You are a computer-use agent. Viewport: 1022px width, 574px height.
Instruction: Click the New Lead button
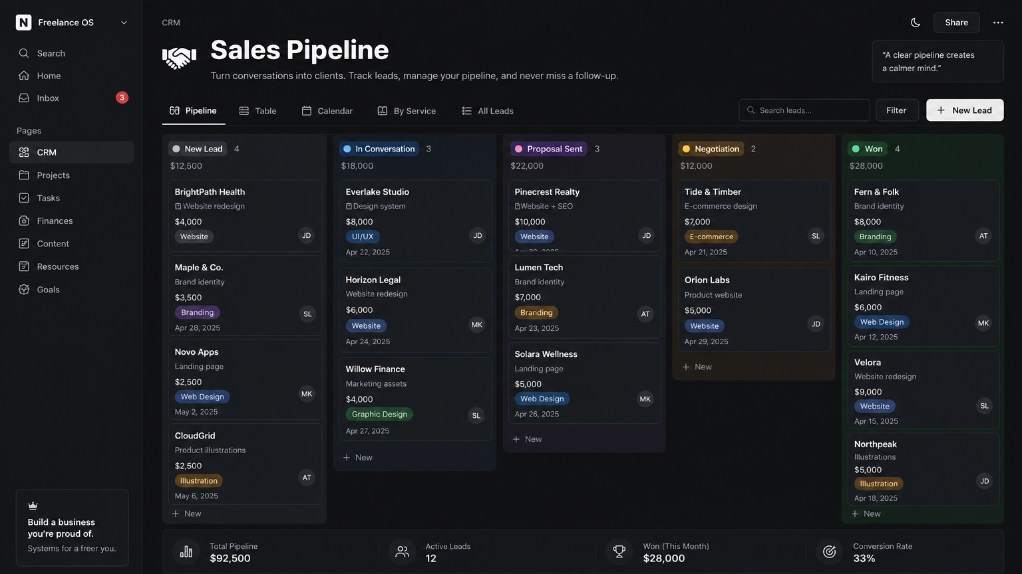coord(965,110)
